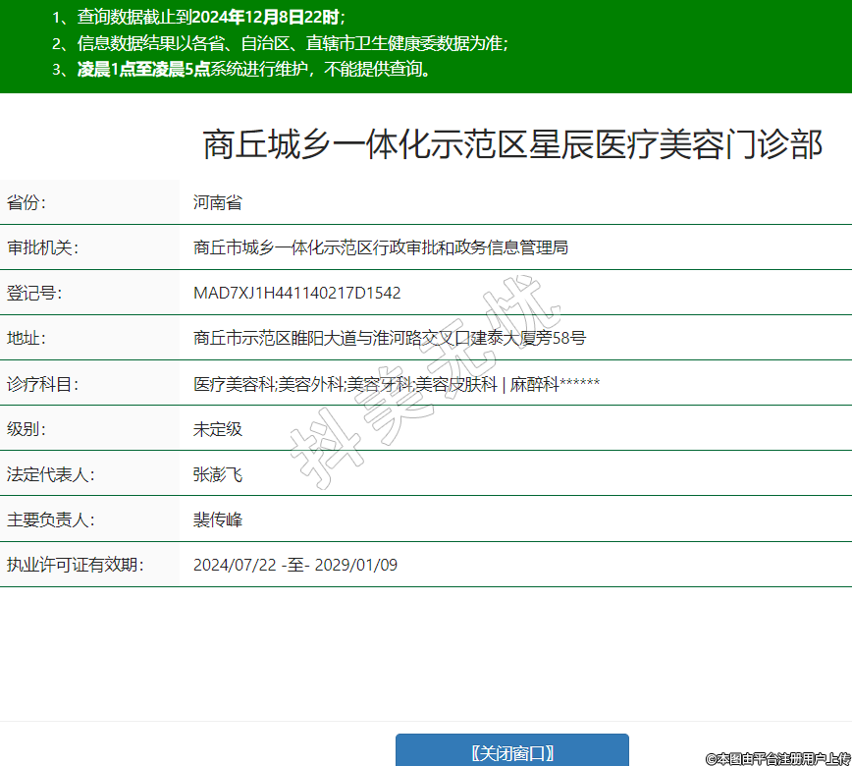Click the 地址 field label

pyautogui.click(x=27, y=338)
